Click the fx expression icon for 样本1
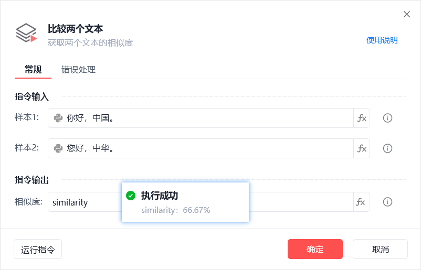 362,118
